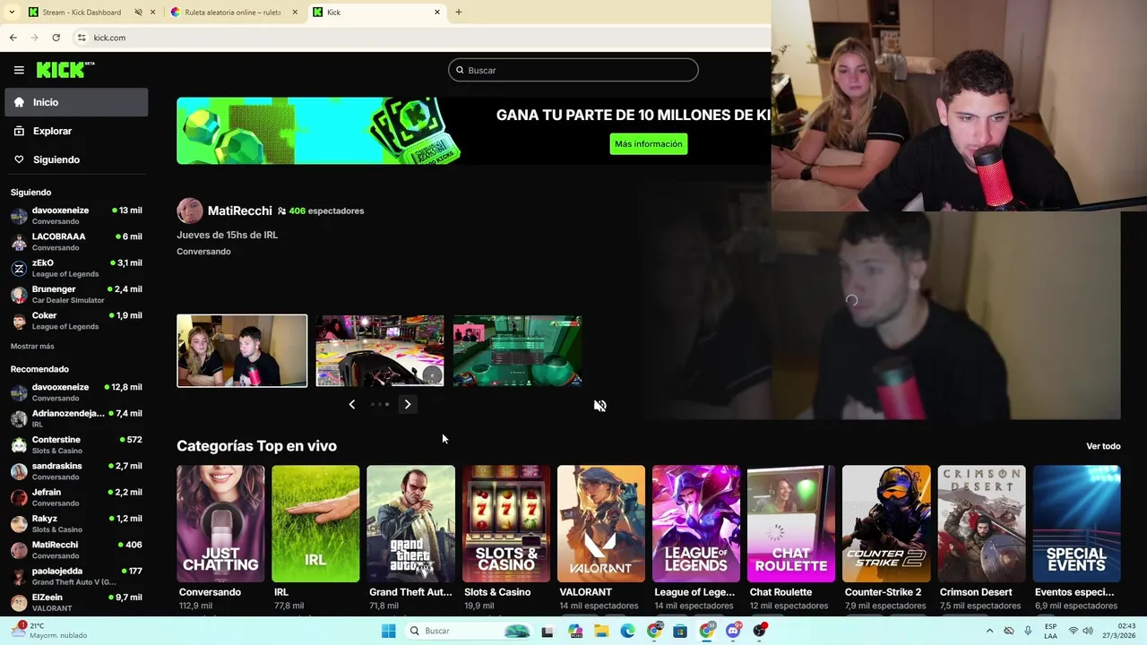This screenshot has width=1147, height=645.
Task: Open Microsoft Edge from the taskbar
Action: click(x=627, y=631)
